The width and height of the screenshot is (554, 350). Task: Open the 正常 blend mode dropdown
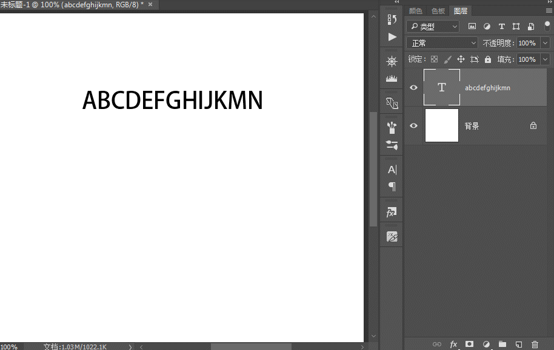pyautogui.click(x=442, y=43)
